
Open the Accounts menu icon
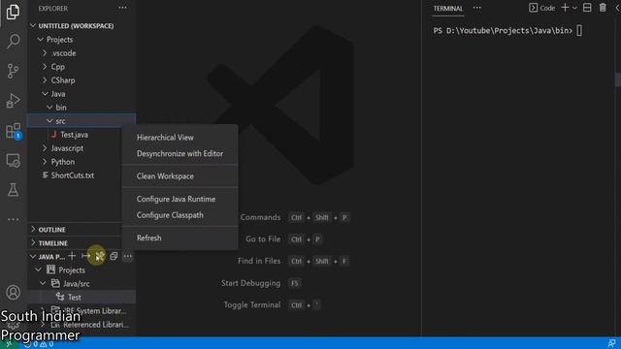tap(13, 293)
